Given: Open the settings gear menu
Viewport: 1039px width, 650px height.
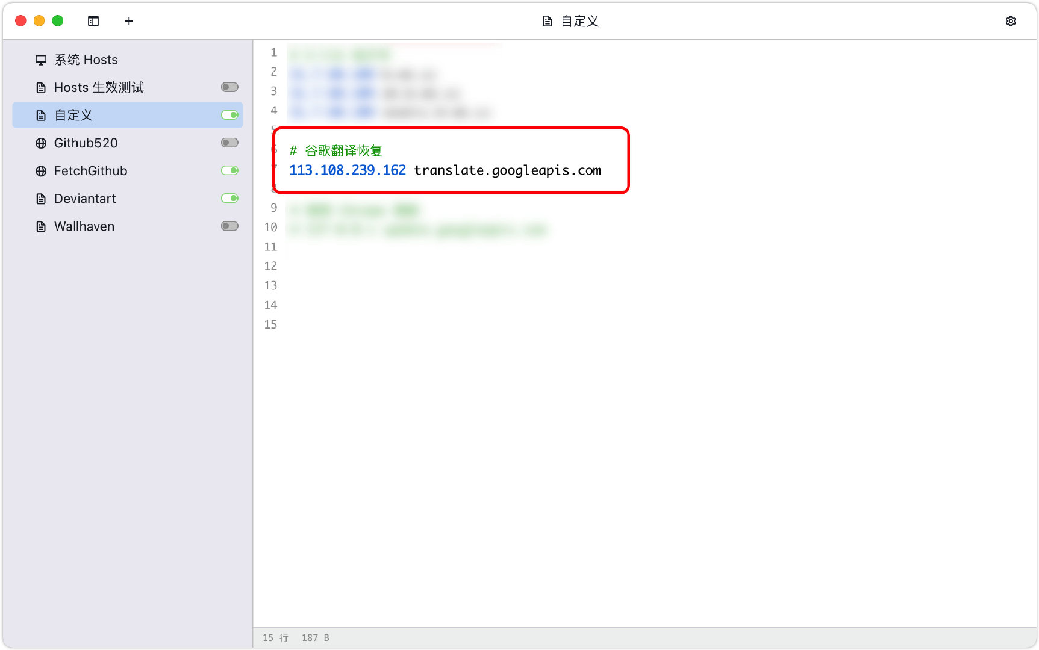Looking at the screenshot, I should pos(1011,20).
